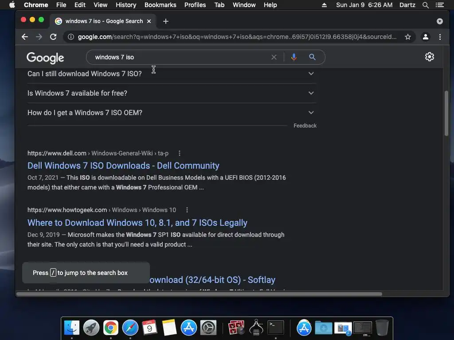The height and width of the screenshot is (340, 454).
Task: Open the File menu
Action: point(61,5)
